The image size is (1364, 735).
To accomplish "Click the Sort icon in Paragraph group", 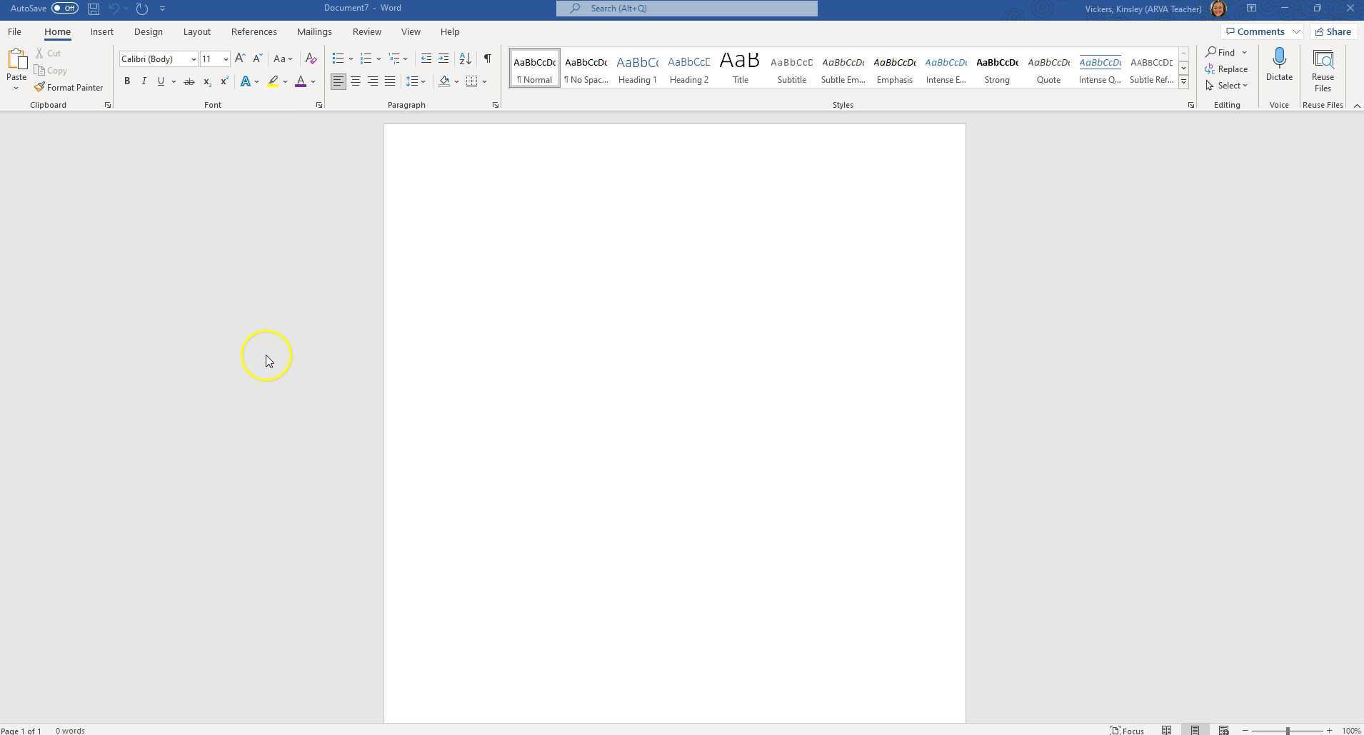I will click(x=464, y=59).
